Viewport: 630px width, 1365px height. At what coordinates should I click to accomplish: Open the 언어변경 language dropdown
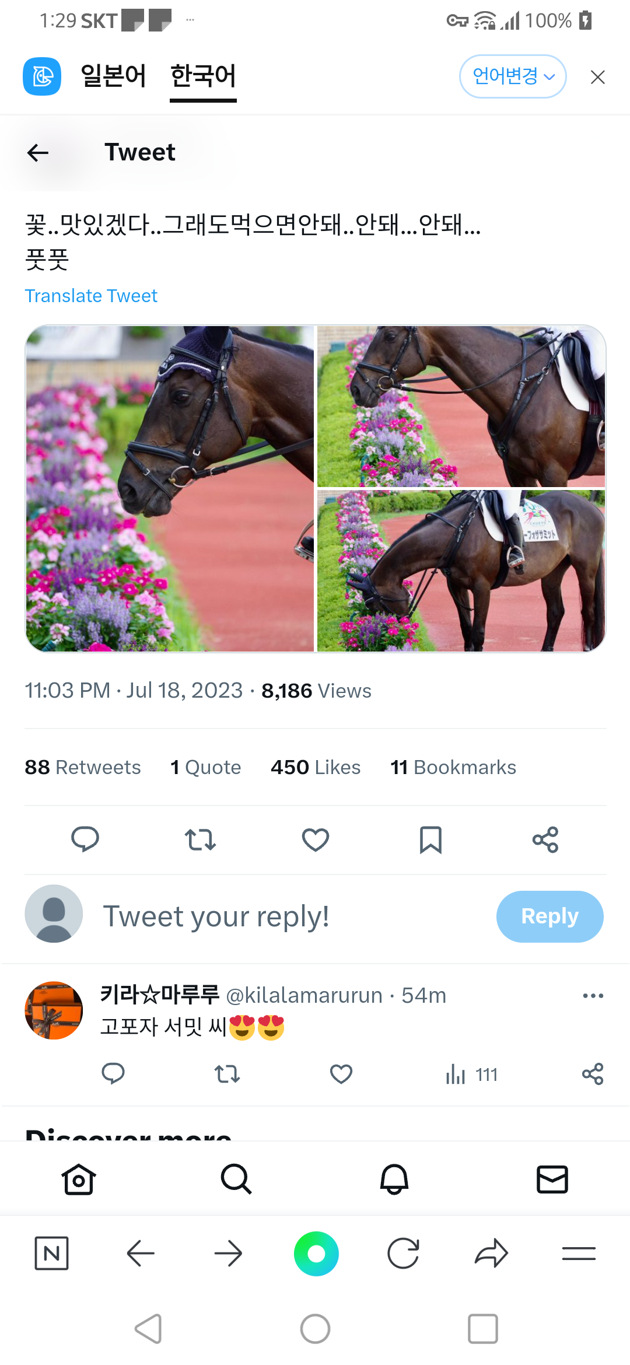513,76
